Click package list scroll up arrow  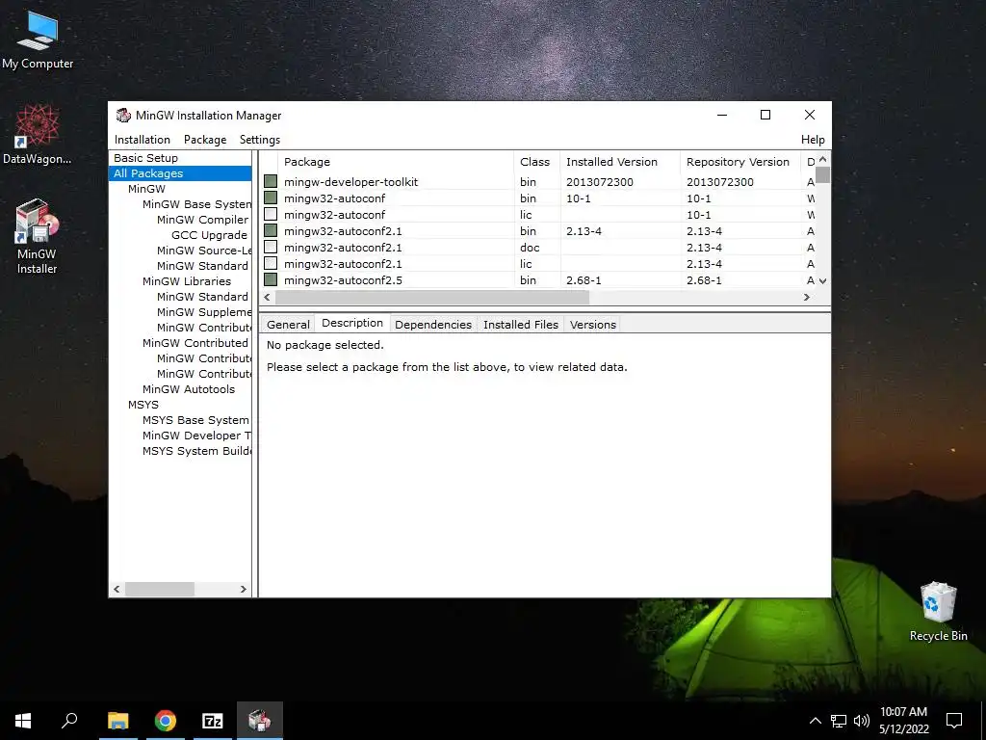pyautogui.click(x=822, y=159)
